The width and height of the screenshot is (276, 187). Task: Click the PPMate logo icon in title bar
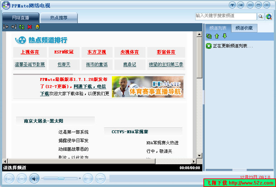6,5
